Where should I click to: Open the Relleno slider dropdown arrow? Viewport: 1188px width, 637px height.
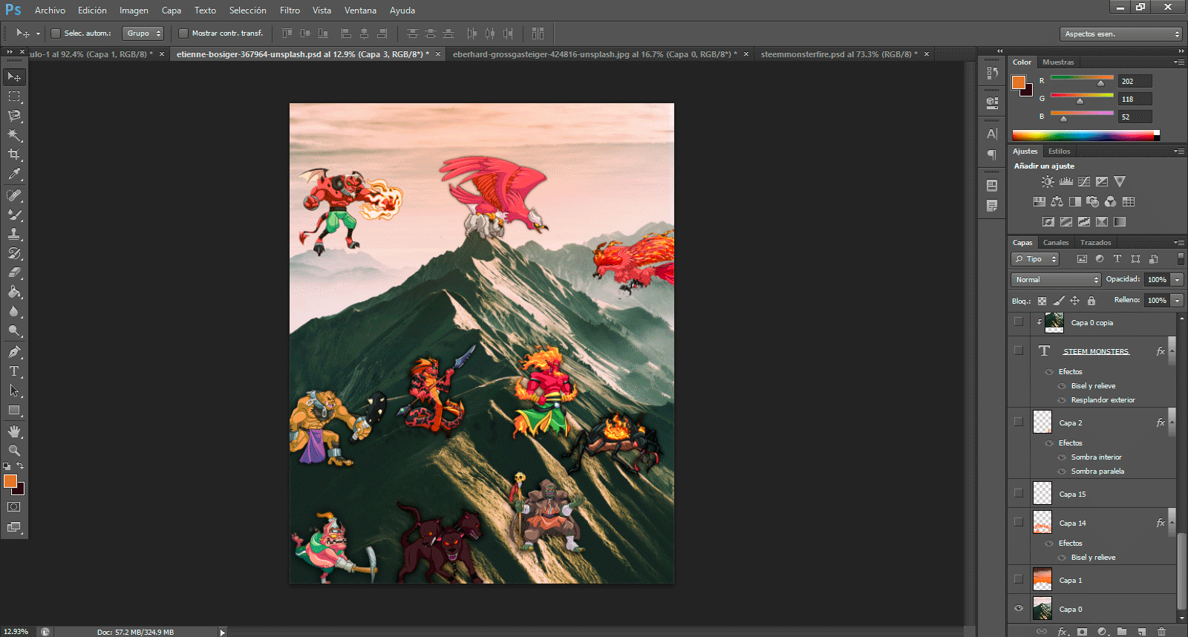(1177, 301)
